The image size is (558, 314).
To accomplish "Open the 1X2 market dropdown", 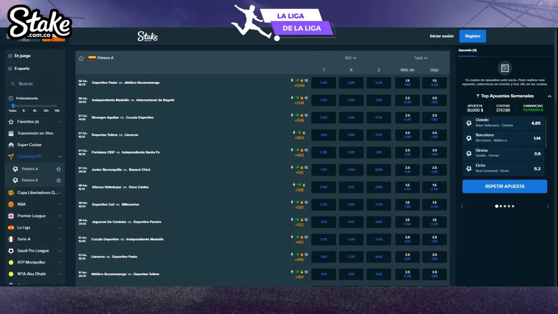I will click(350, 58).
